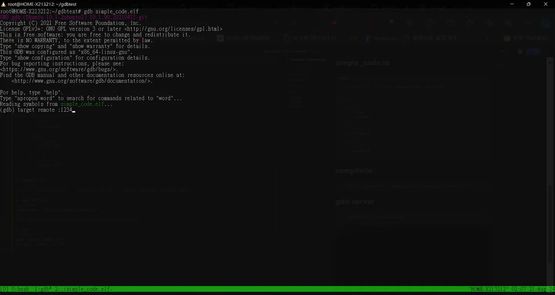Click the window title "root@HOME-X213212: ~/gdbtest"
Viewport: 555px width, 295px height.
point(42,4)
